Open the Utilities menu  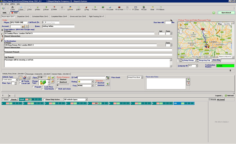pyautogui.click(x=13, y=4)
